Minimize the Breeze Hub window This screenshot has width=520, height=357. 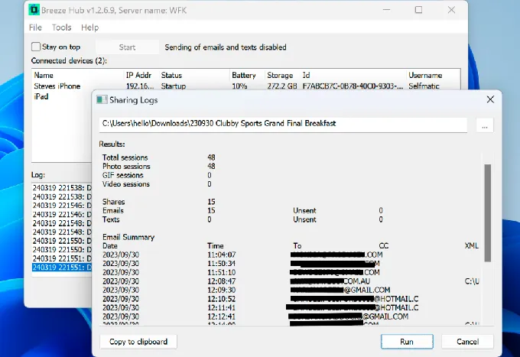tap(386, 10)
